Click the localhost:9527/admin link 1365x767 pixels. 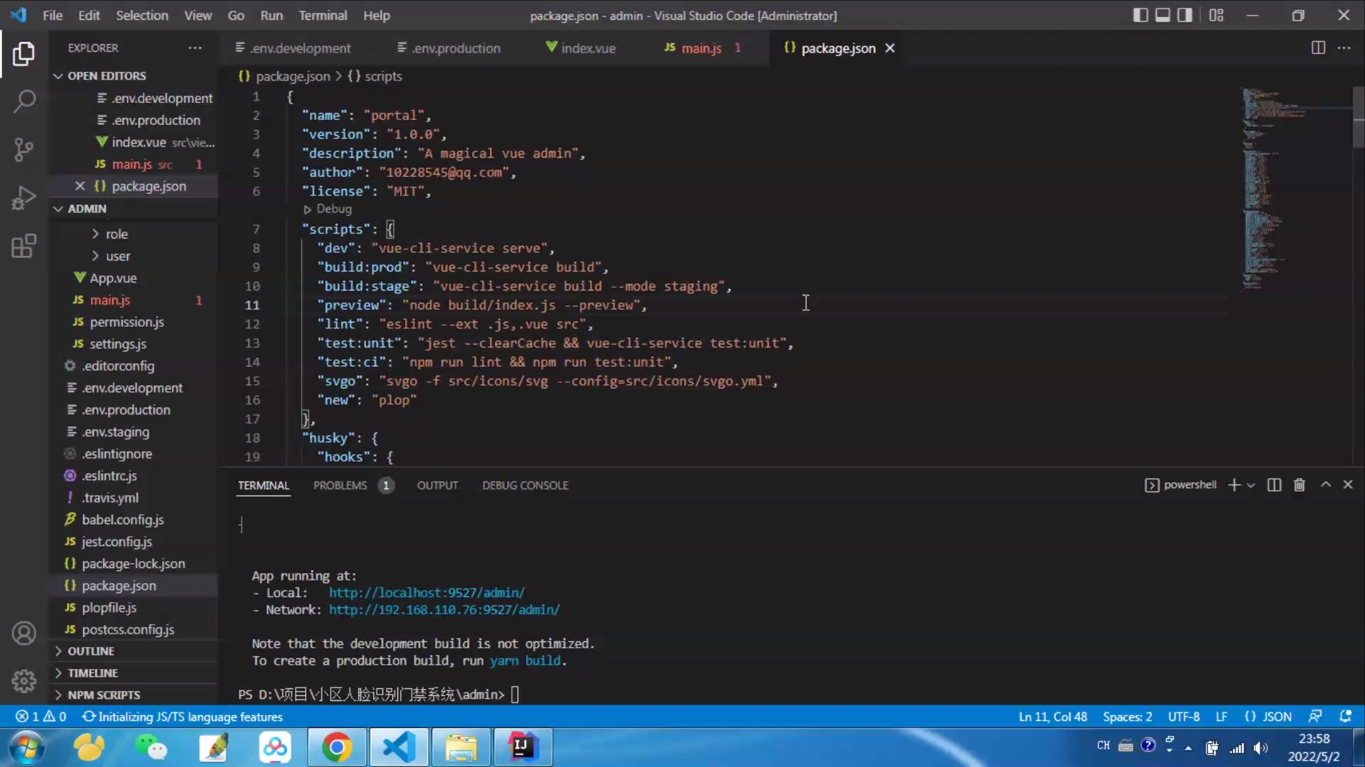[427, 592]
